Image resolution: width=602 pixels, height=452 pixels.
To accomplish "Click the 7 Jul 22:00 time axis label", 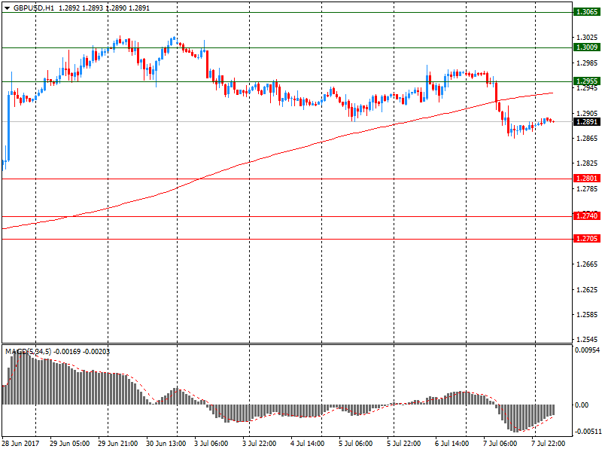I will [549, 444].
